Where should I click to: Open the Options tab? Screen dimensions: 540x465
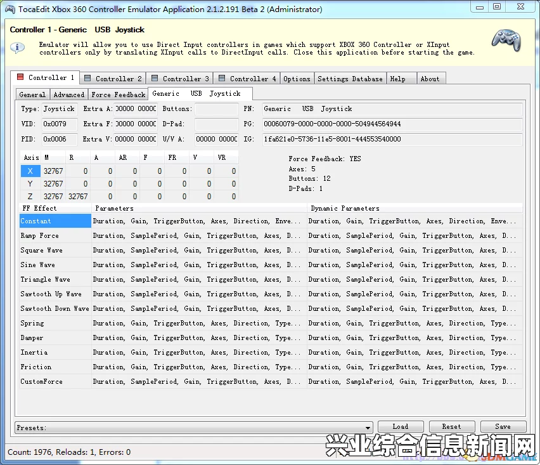pos(297,79)
